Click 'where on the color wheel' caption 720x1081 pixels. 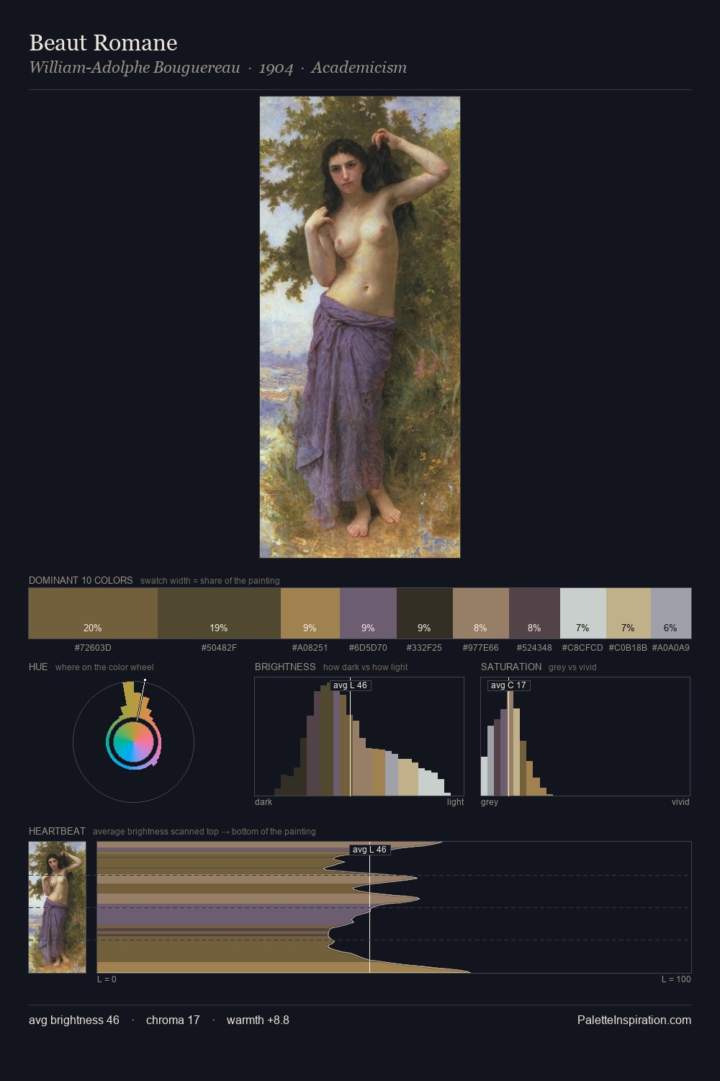pyautogui.click(x=104, y=667)
